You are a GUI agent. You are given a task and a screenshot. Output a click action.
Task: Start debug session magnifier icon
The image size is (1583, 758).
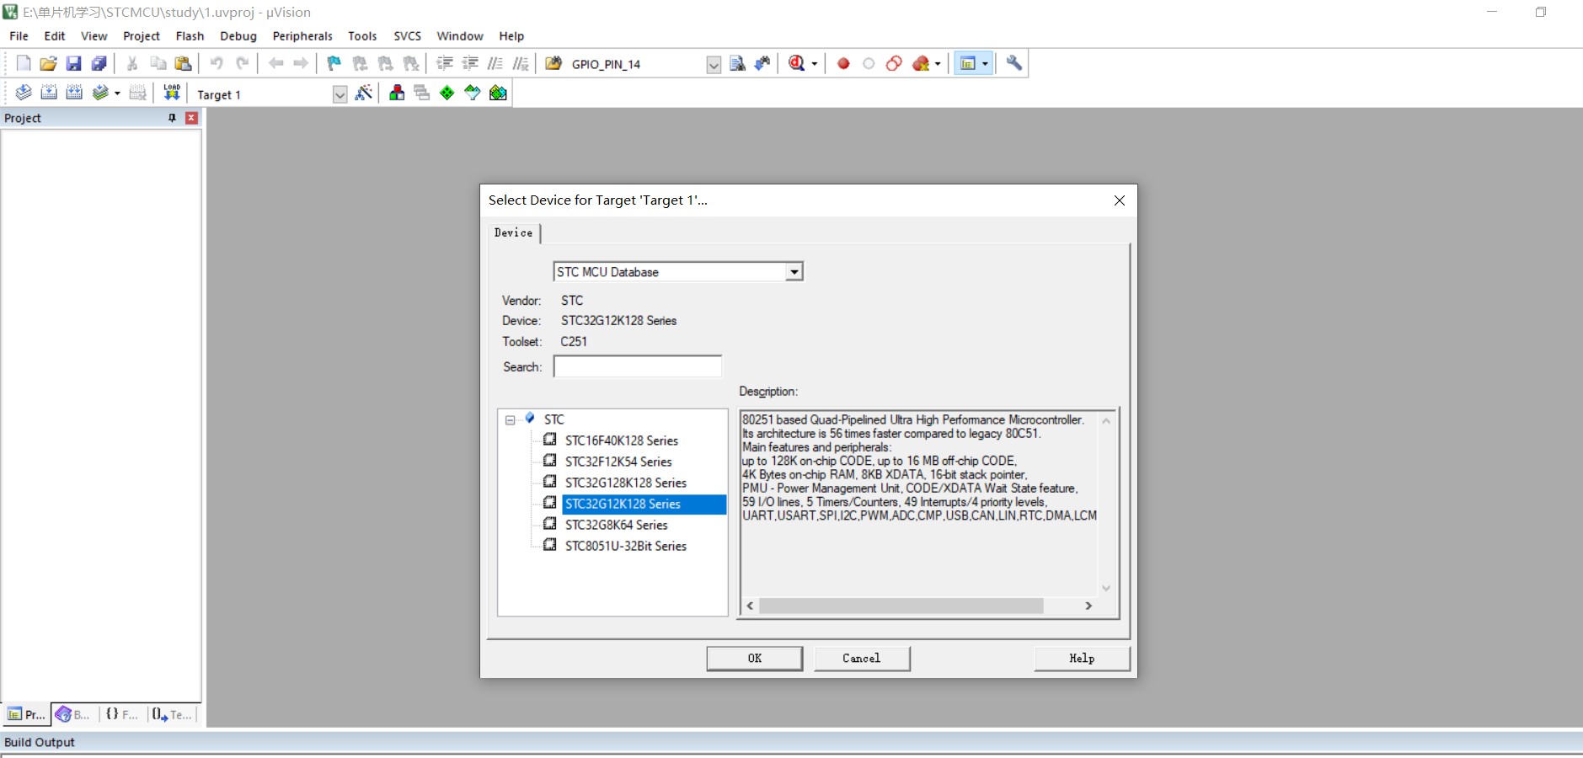[x=797, y=63]
